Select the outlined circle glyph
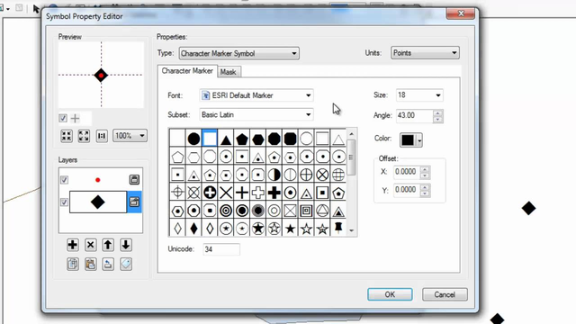This screenshot has height=324, width=576. pos(306,139)
